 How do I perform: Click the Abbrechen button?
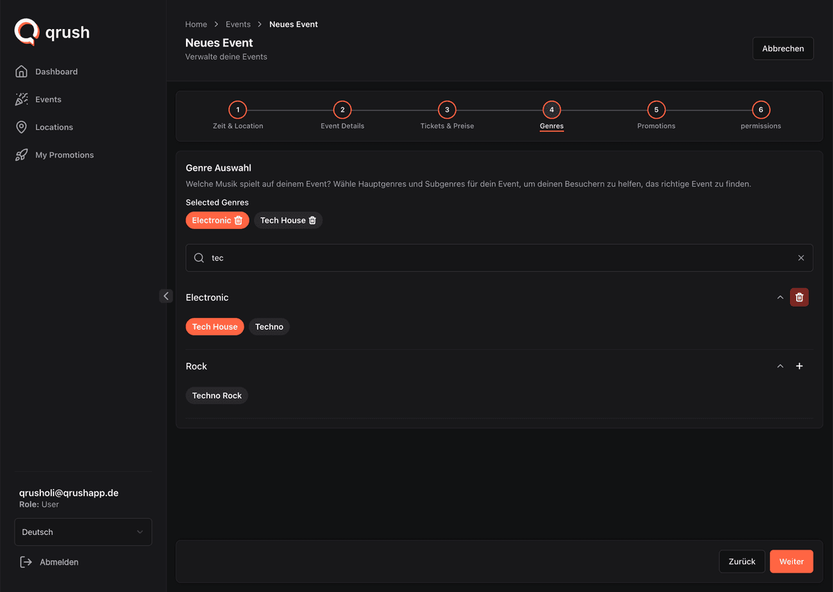[x=783, y=49]
